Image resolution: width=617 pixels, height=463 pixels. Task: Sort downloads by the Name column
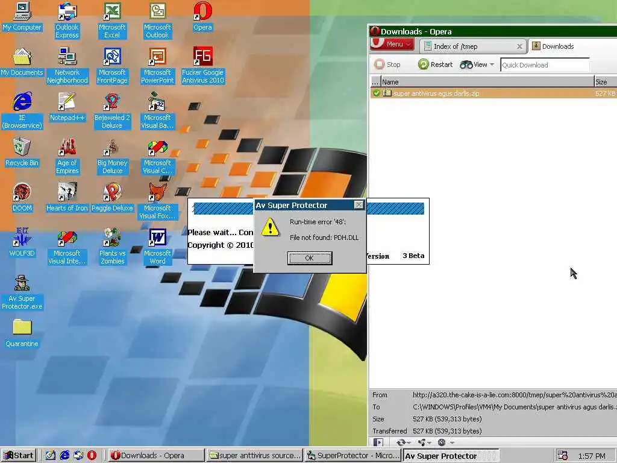(x=487, y=82)
